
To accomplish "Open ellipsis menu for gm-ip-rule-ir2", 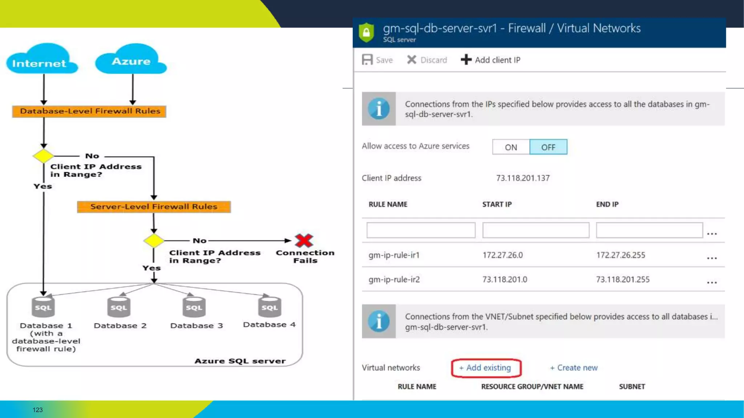I will pos(712,282).
